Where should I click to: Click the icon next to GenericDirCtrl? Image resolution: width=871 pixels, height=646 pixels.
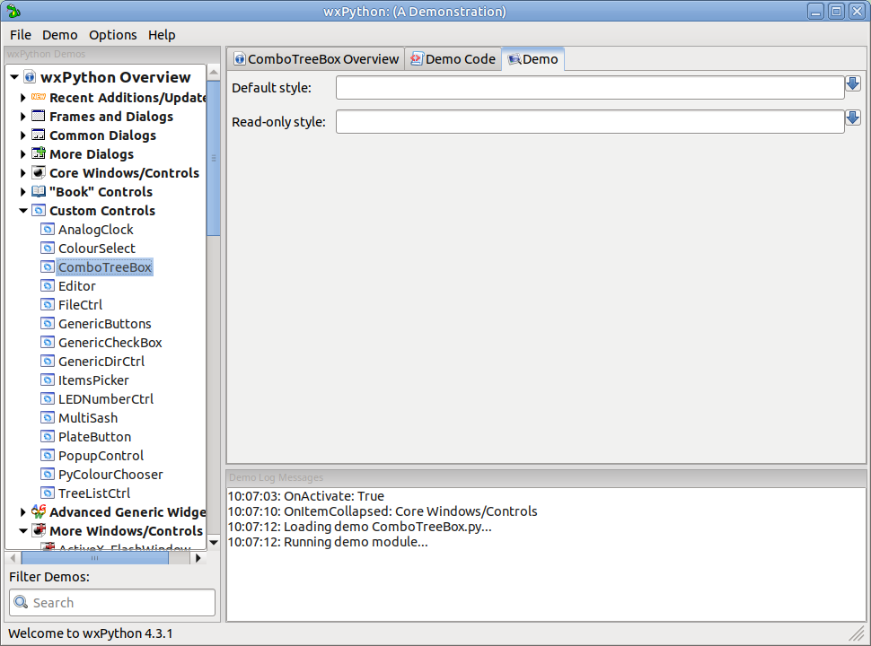tap(48, 362)
